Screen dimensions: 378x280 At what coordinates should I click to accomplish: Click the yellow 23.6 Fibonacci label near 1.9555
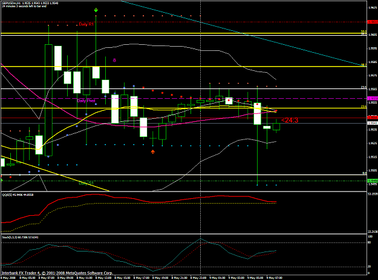(x=363, y=106)
